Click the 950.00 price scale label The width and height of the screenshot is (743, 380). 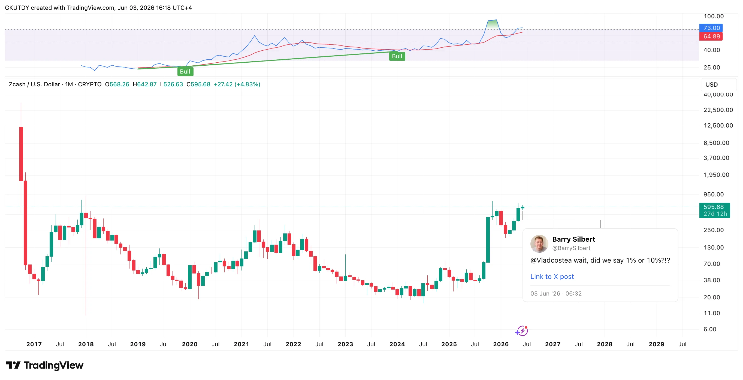point(713,194)
